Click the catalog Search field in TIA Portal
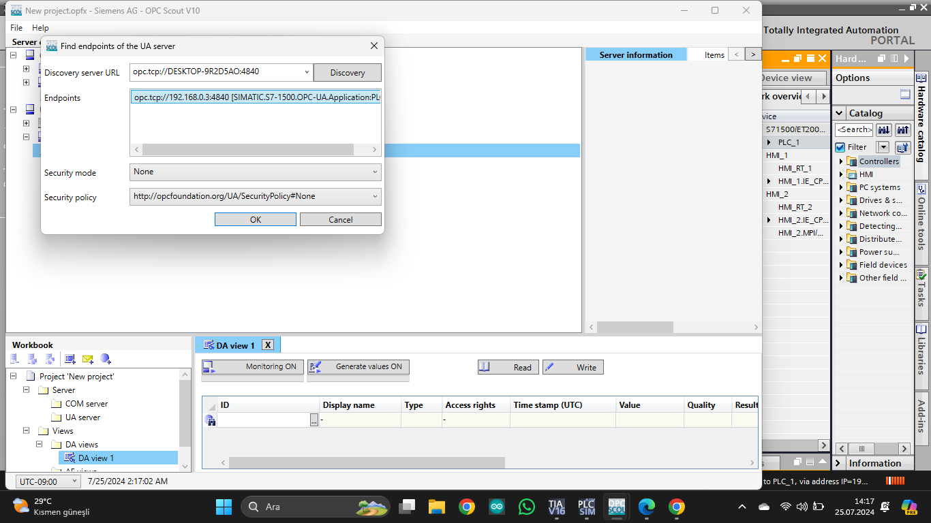Screen dimensions: 931x523 (x=854, y=129)
